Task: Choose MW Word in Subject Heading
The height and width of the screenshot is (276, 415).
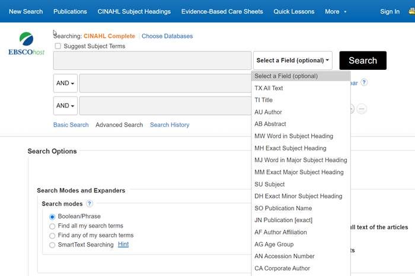Action: [301, 136]
